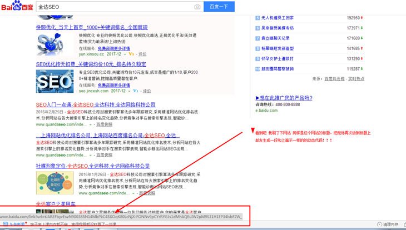
Task: Open 百度快照 for 社媒形象定位 result
Action: point(147,193)
